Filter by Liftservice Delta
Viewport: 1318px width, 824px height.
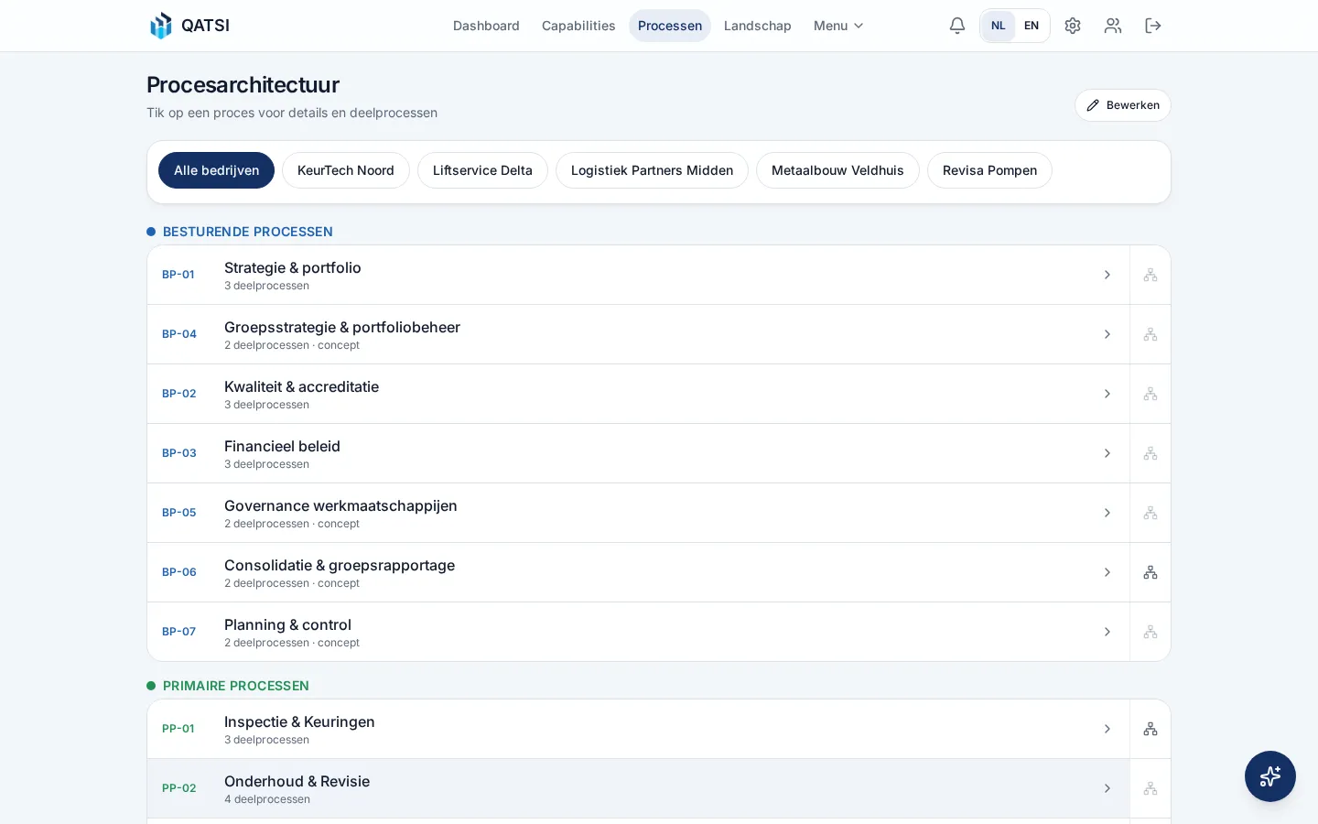point(482,170)
